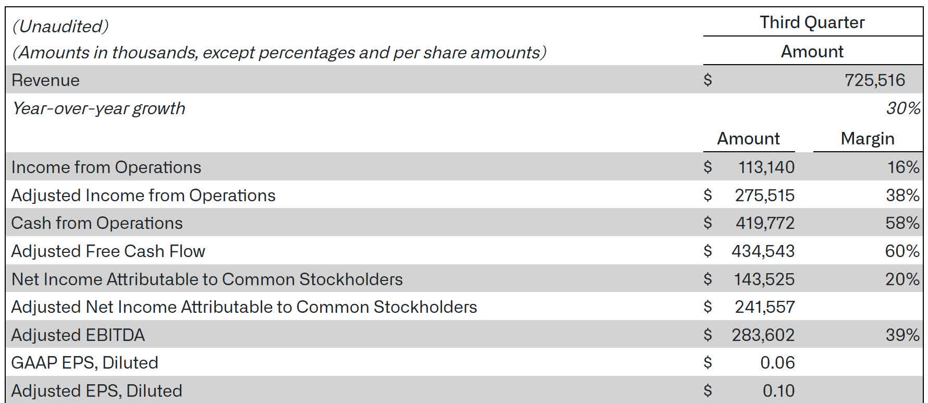Click the 60% margin cell
928x403 pixels.
click(x=902, y=251)
